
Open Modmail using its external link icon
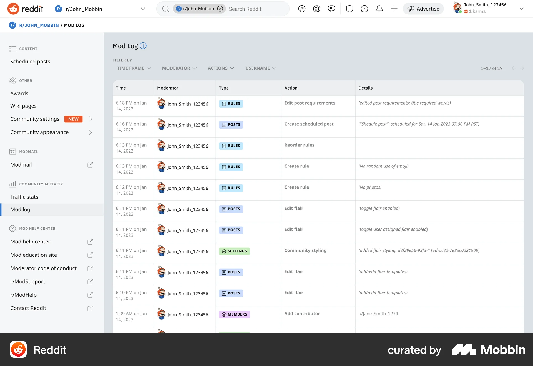tap(90, 165)
